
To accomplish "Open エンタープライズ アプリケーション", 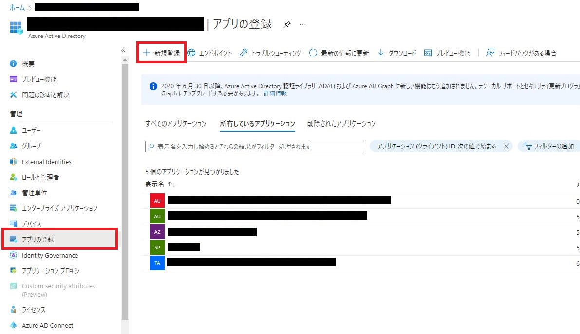I will coord(60,208).
